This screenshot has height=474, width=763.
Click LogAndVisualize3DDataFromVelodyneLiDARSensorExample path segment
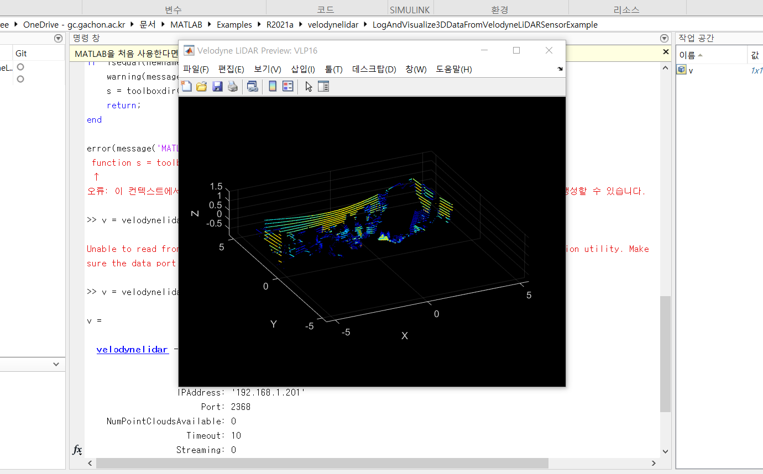click(485, 25)
